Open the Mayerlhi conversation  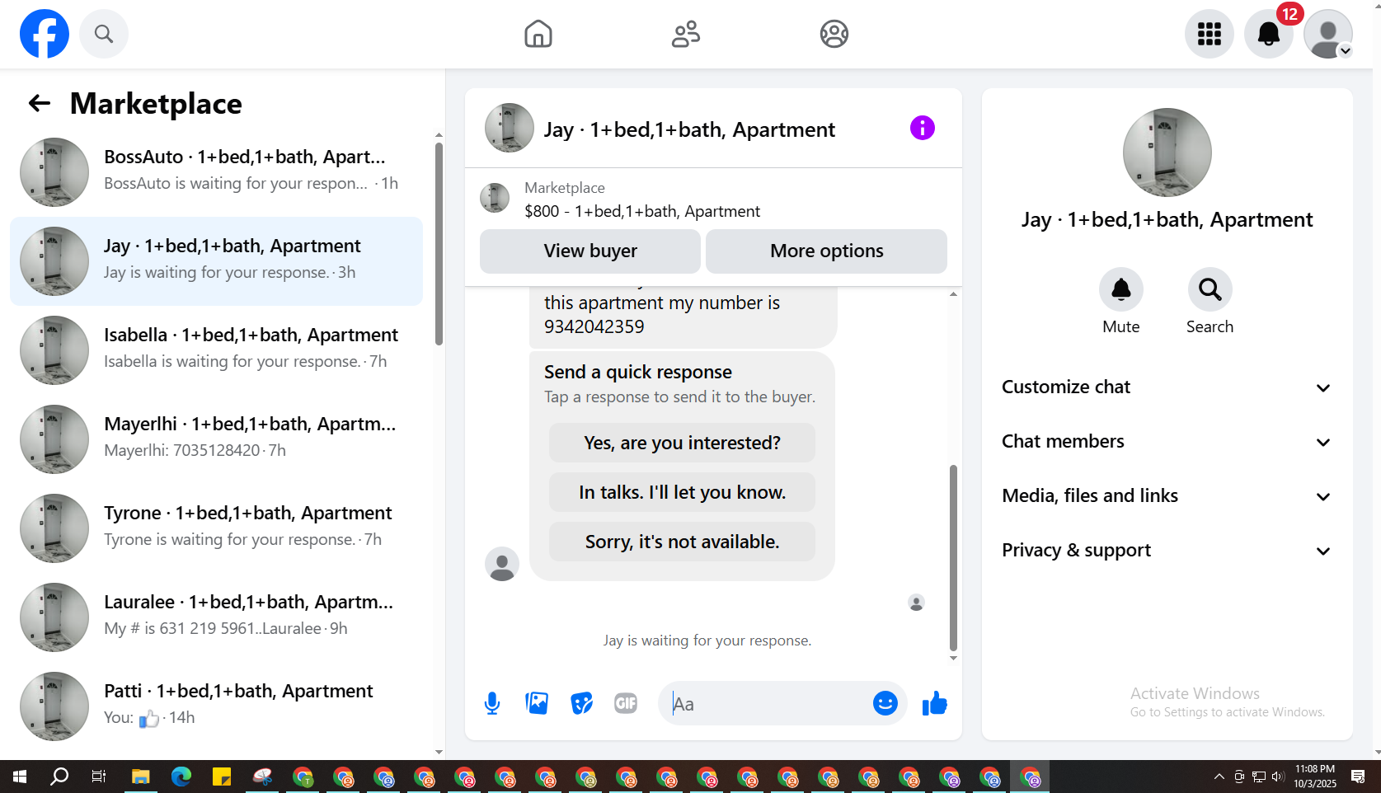[216, 439]
